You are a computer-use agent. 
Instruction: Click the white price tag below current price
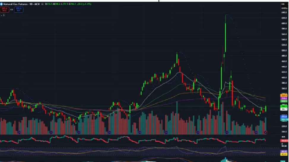click(284, 109)
